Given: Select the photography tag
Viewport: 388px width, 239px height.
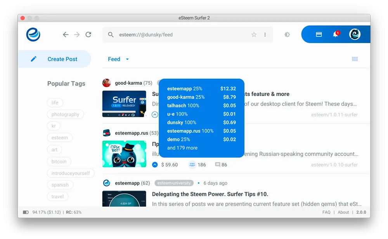Looking at the screenshot, I should click(65, 114).
